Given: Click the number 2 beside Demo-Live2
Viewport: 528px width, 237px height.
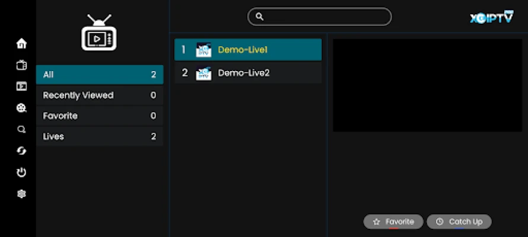Looking at the screenshot, I should 185,73.
